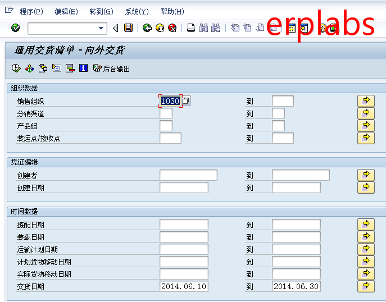This screenshot has width=386, height=302.
Task: Open multiple selection for 销售组织
Action: [366, 101]
